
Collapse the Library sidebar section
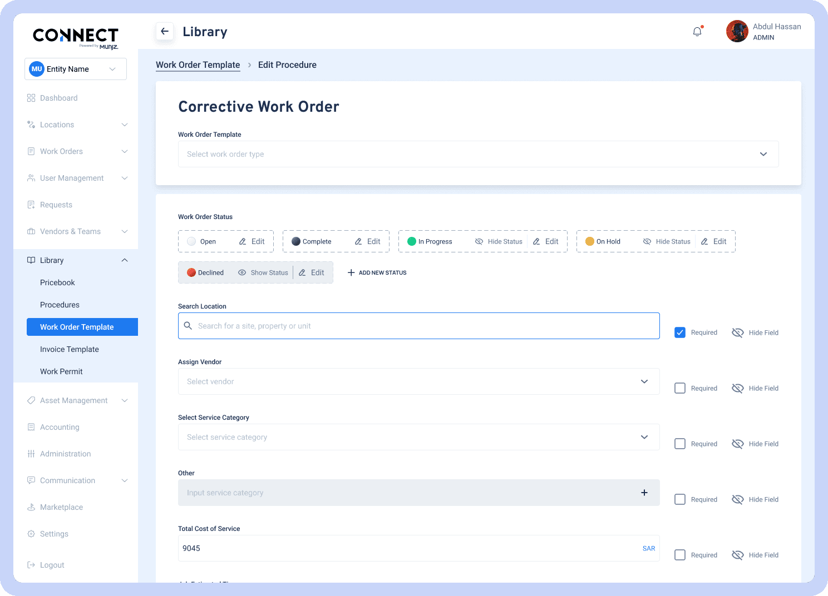click(x=125, y=260)
